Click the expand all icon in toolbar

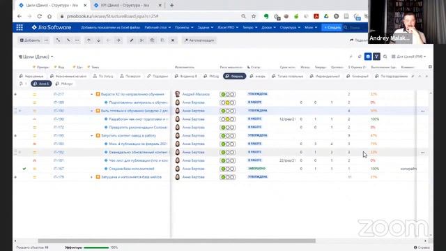58,40
